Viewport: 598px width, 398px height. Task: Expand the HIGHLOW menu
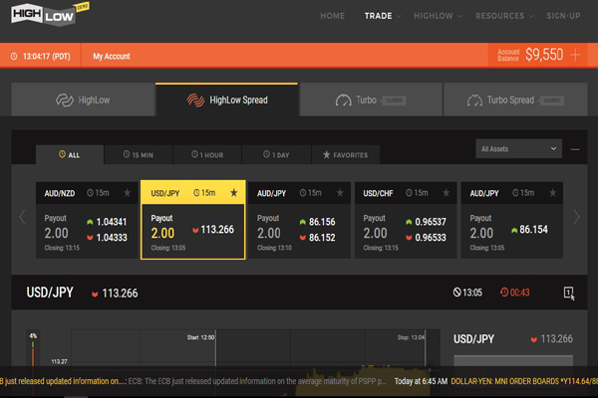click(x=439, y=16)
